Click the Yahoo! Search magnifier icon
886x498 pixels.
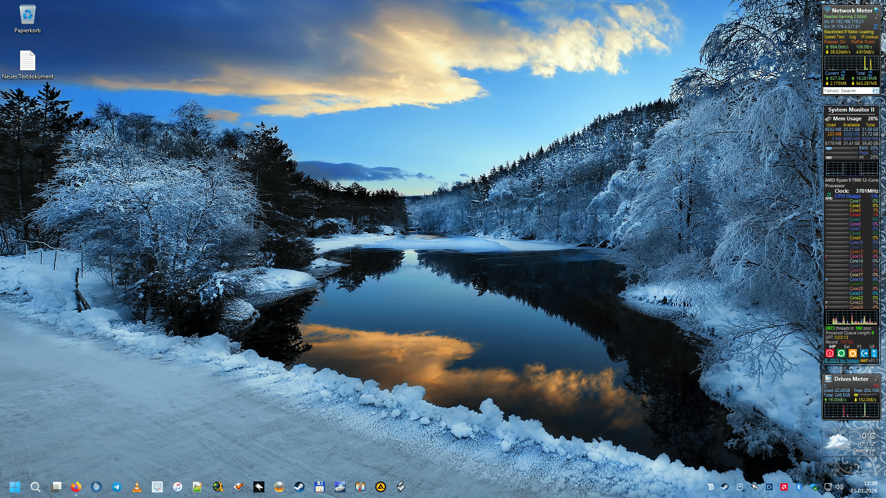(x=876, y=90)
